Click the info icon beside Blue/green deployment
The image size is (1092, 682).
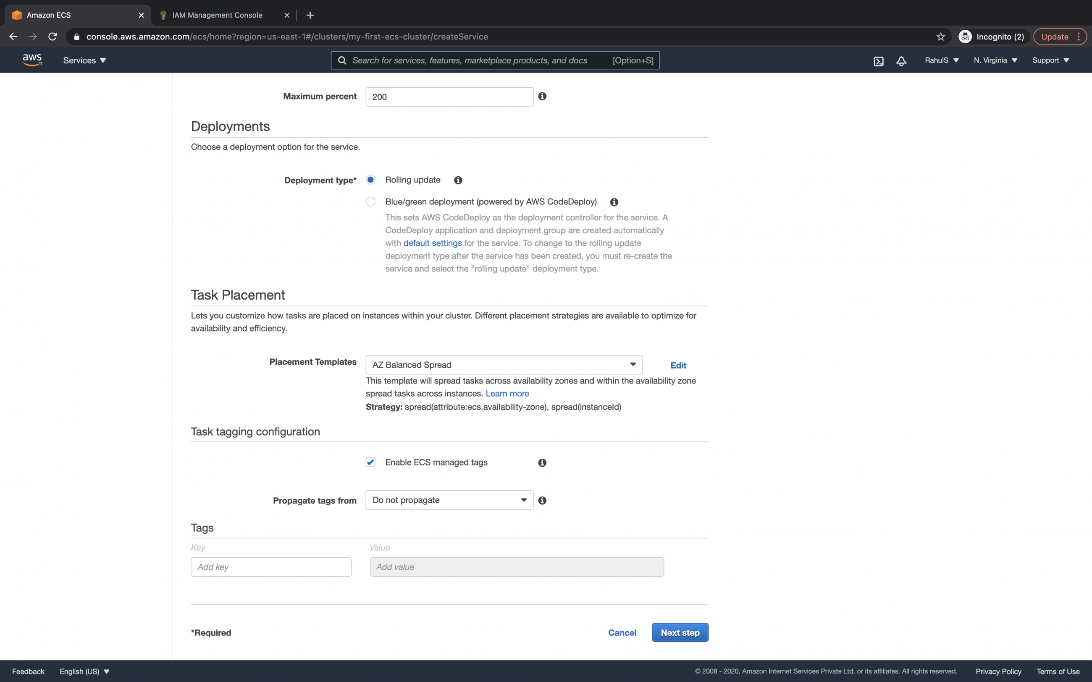[x=614, y=201]
